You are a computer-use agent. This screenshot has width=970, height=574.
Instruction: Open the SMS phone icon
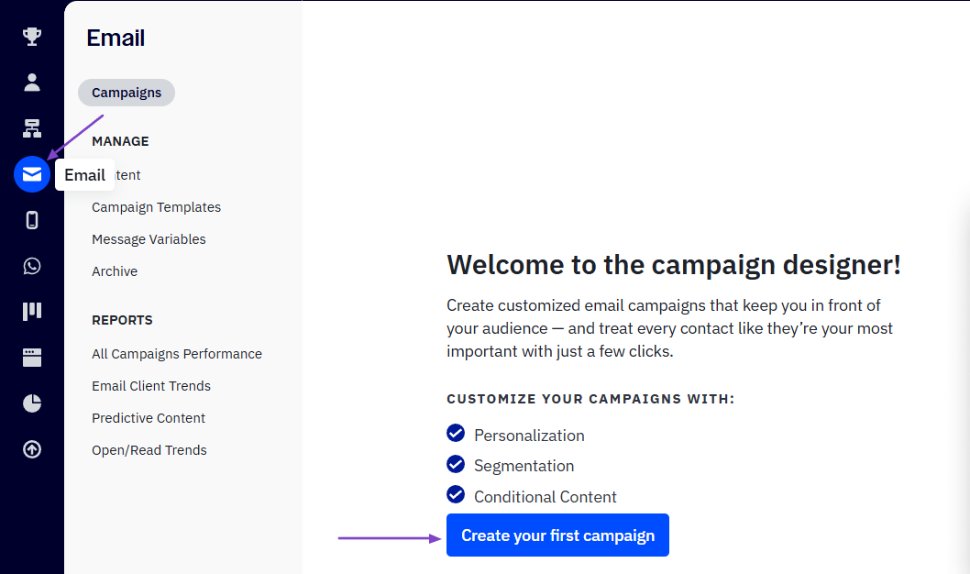click(32, 220)
